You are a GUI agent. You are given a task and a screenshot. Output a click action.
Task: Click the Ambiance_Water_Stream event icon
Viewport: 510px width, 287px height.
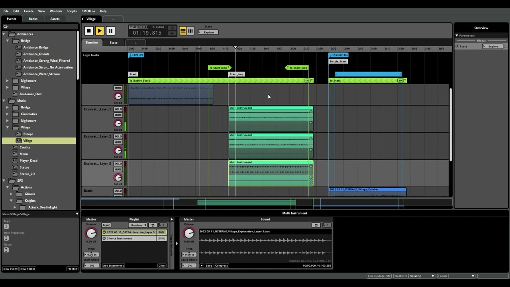(19, 74)
